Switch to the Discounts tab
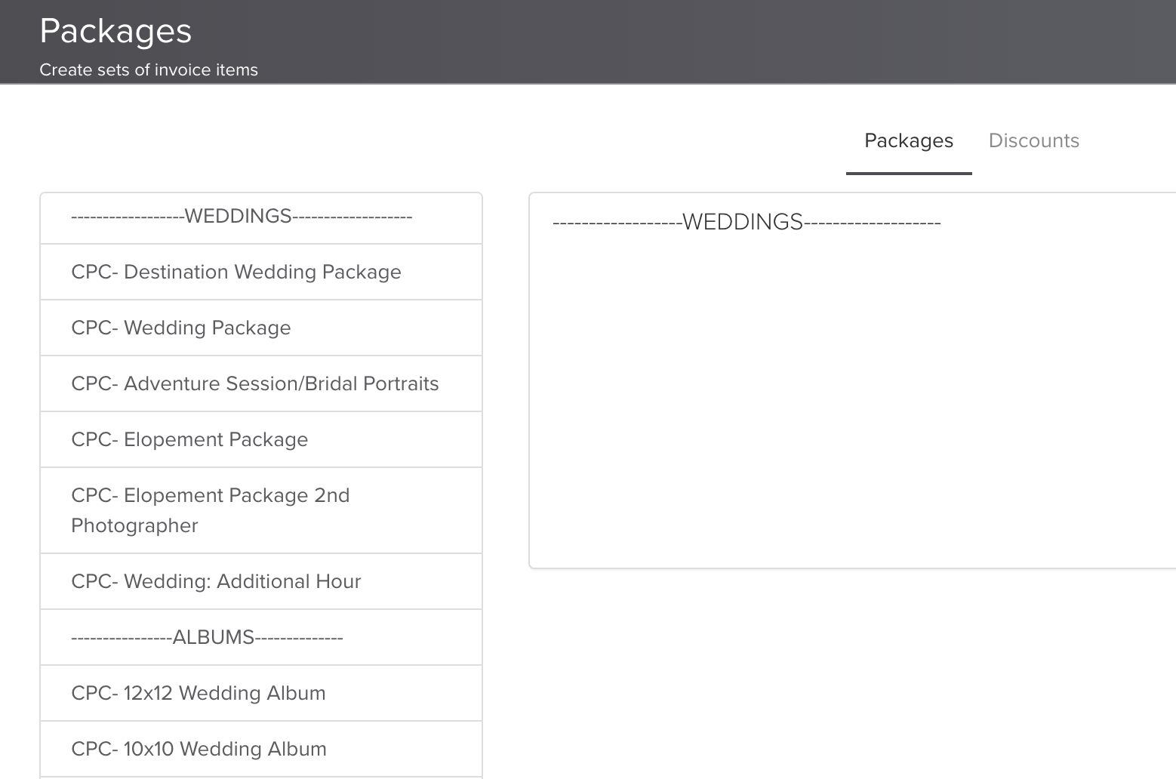 pos(1033,141)
